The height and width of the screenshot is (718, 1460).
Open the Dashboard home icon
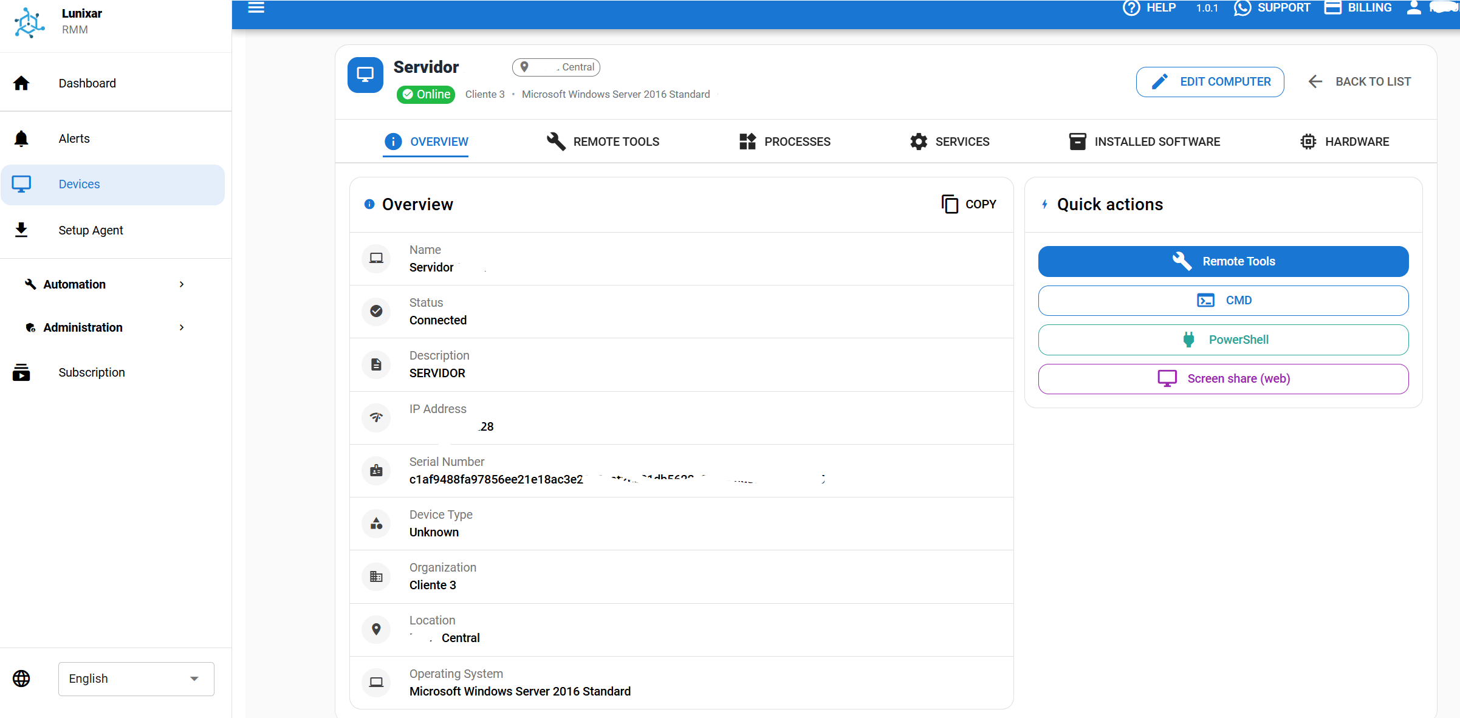tap(22, 83)
